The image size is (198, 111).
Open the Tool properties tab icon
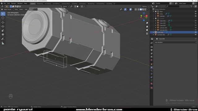point(152,43)
